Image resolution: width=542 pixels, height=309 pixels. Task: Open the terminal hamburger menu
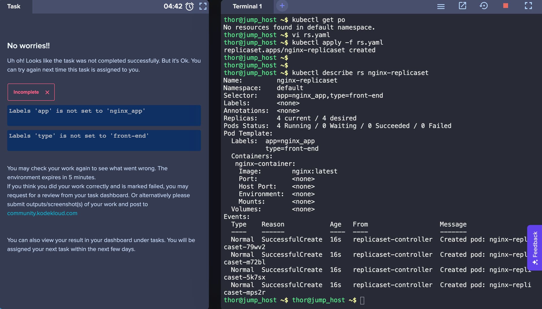coord(441,6)
